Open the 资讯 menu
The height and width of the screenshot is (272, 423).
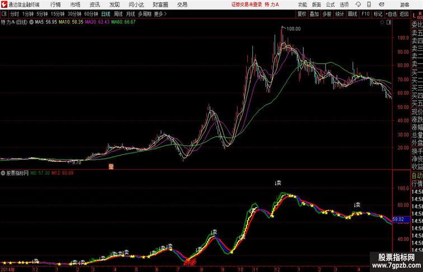point(95,4)
